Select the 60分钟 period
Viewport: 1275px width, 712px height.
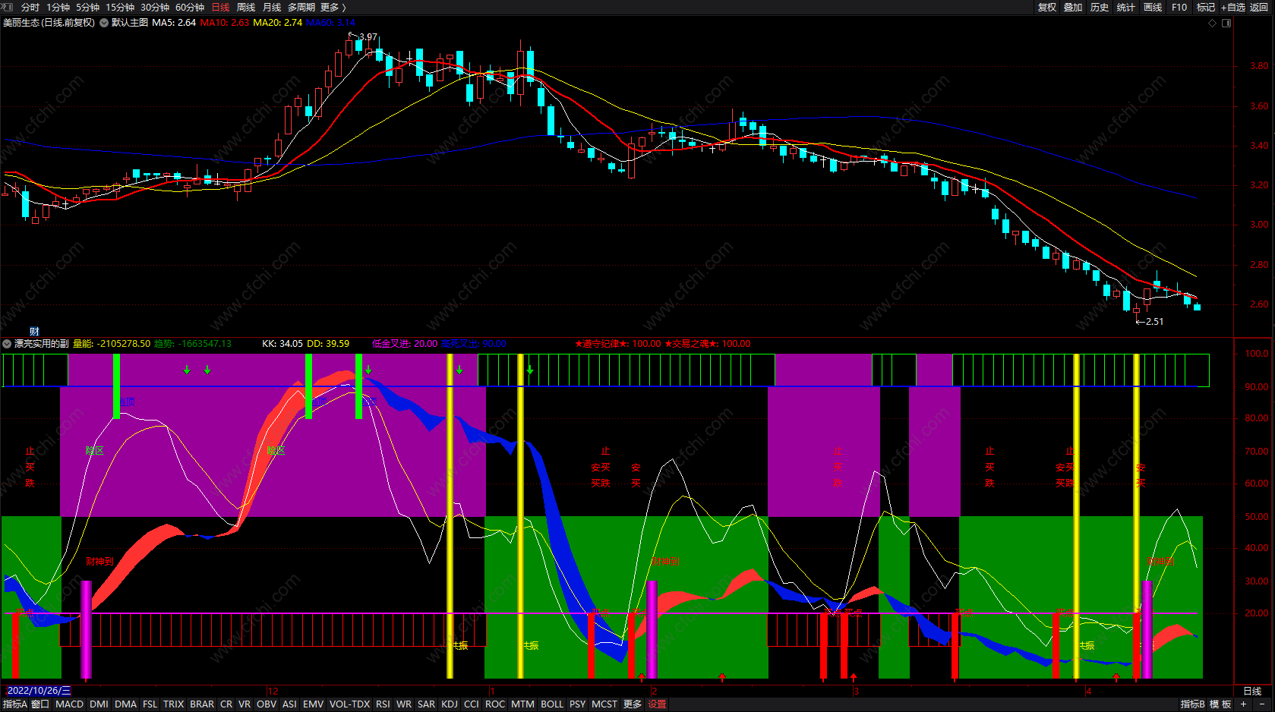pyautogui.click(x=190, y=7)
